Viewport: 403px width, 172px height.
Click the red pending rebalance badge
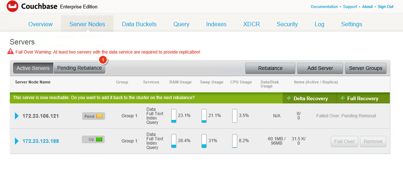pyautogui.click(x=103, y=60)
